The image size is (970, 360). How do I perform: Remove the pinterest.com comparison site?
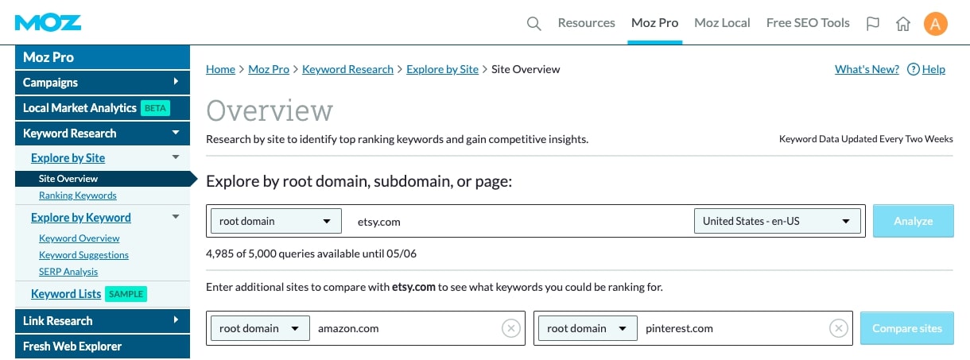coord(838,328)
